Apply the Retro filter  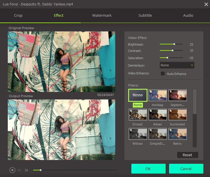(177, 134)
